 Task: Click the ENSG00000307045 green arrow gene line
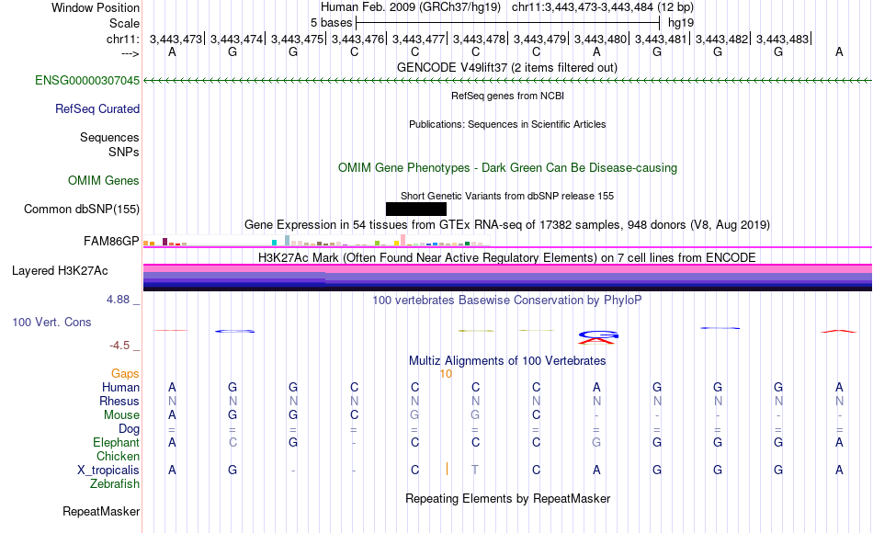click(x=507, y=81)
